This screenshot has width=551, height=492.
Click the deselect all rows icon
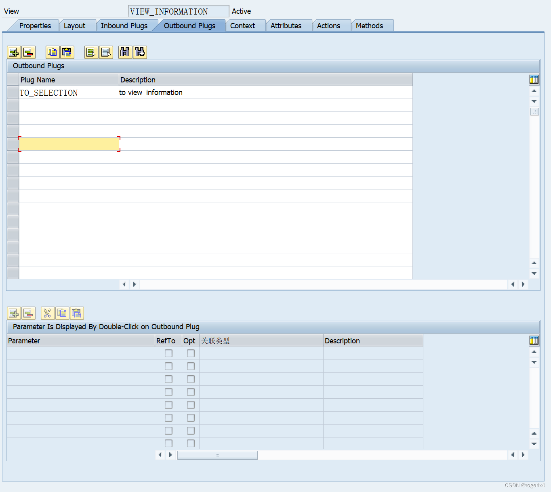pos(106,52)
